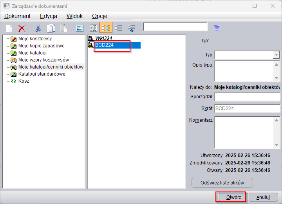Select the Wki324 document
This screenshot has width=282, height=204.
pyautogui.click(x=104, y=38)
